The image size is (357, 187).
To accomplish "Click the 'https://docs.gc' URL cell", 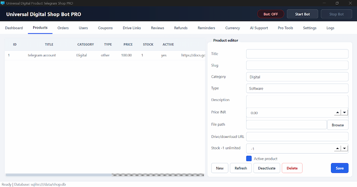I will [x=193, y=55].
